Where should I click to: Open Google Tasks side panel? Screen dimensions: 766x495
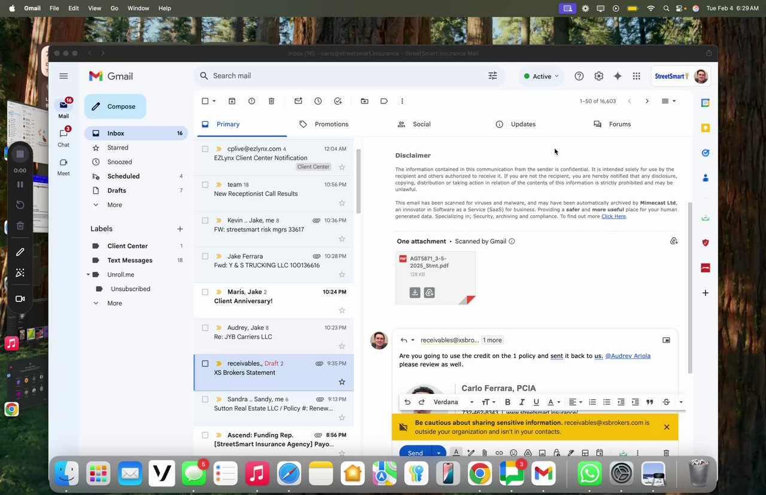tap(706, 152)
